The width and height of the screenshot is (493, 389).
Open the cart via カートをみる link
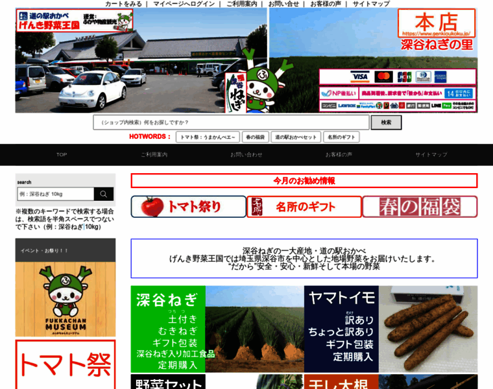[x=123, y=4]
